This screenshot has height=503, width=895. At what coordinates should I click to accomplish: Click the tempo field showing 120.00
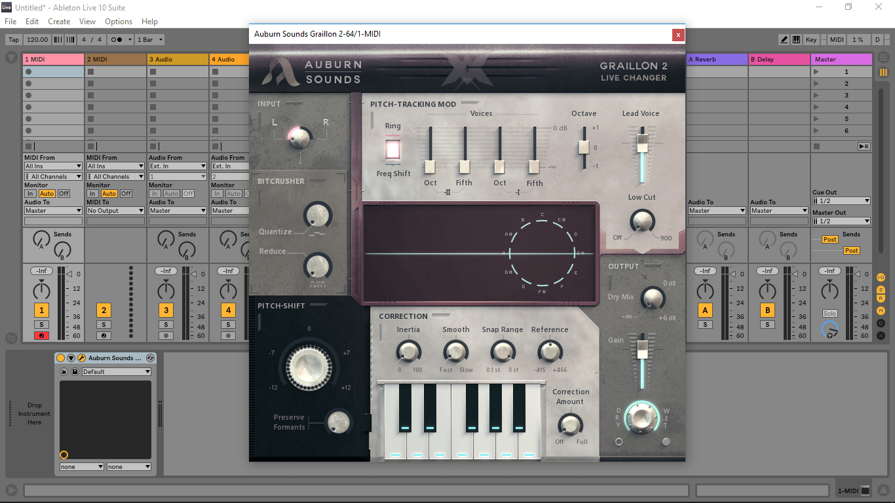pyautogui.click(x=37, y=40)
